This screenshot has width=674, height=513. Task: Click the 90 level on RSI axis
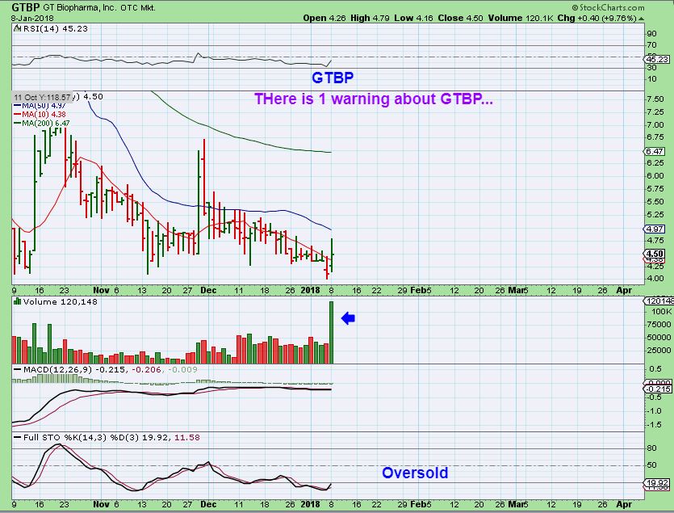pyautogui.click(x=651, y=34)
